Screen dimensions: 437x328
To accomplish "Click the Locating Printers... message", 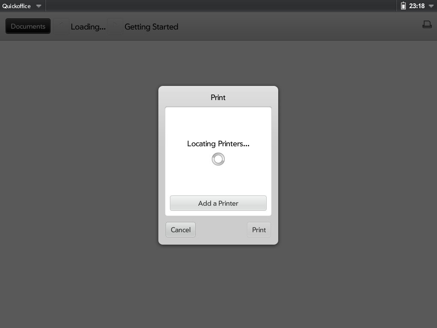I will pos(218,144).
